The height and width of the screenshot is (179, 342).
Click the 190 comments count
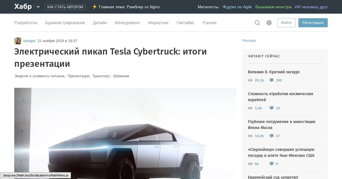279,80
